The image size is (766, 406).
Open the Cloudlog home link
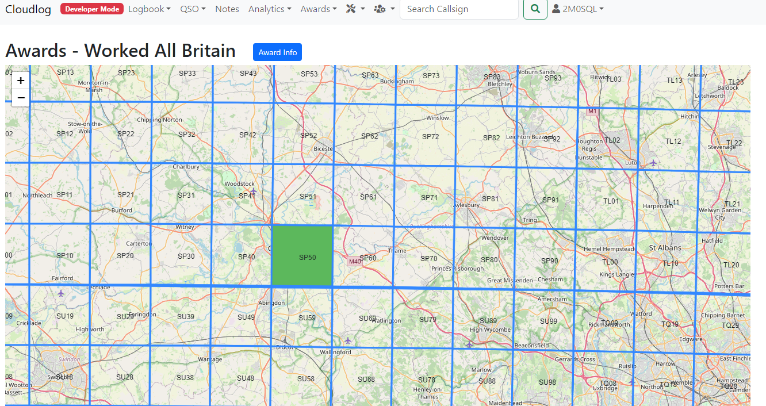point(28,9)
